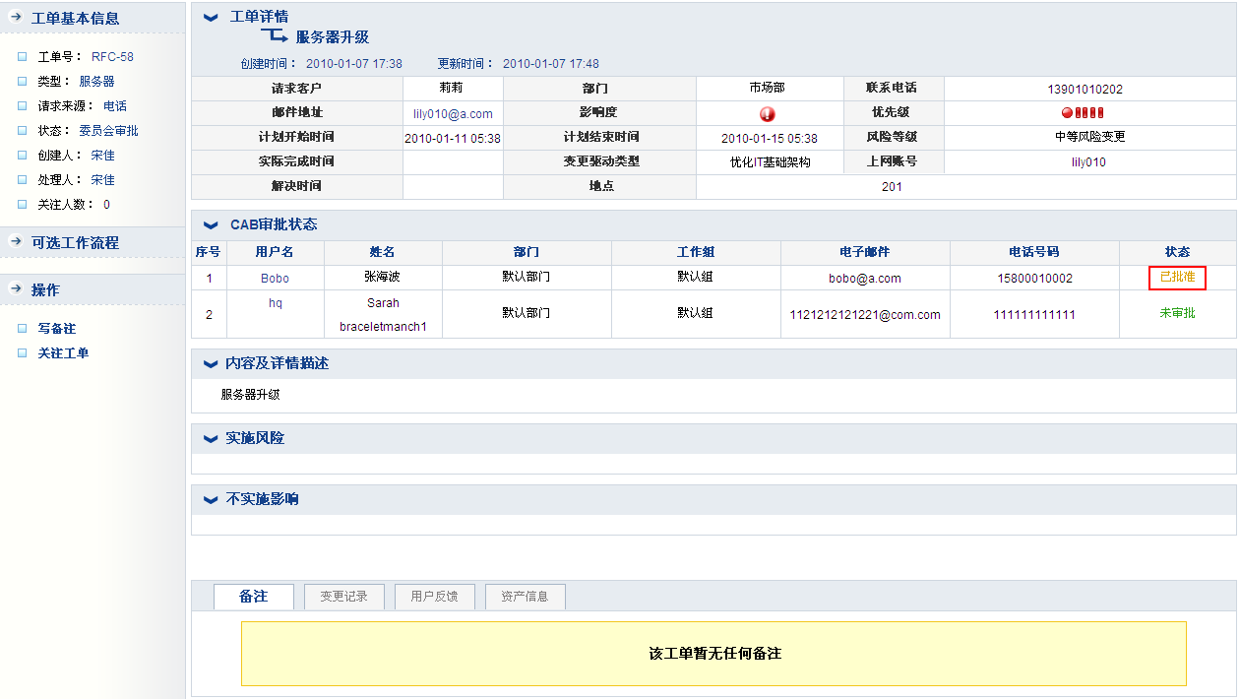Click the arrow icon beside 操作
Screen dimensions: 1240x699
point(15,289)
